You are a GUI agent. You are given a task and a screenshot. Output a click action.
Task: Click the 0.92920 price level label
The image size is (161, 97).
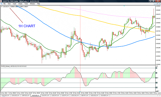pos(158,56)
